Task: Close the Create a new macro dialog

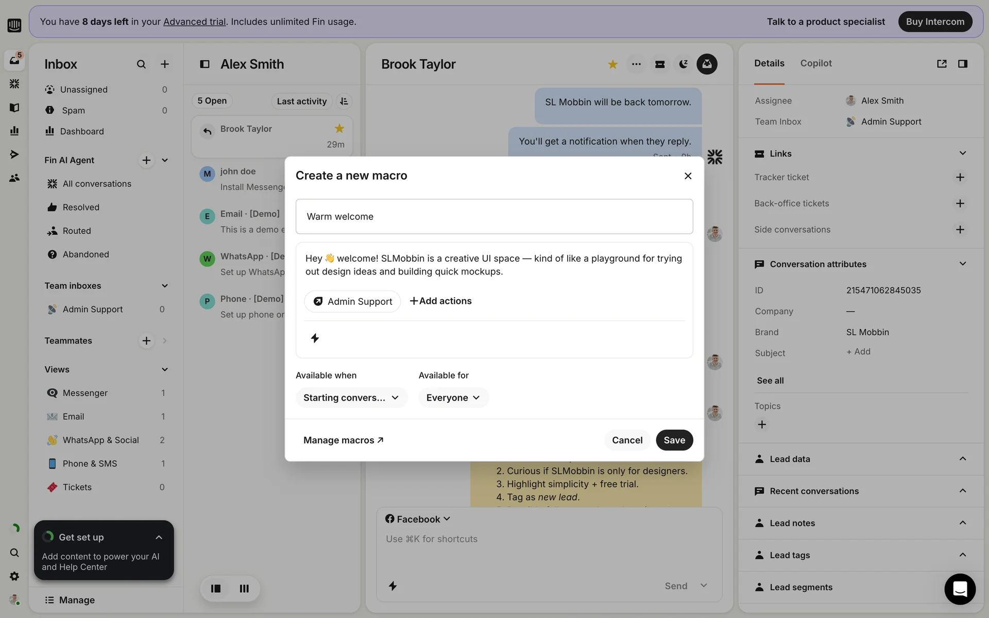Action: point(688,176)
